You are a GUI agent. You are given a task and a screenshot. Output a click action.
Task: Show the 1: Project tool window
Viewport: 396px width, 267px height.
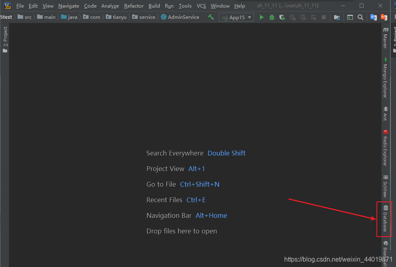point(5,40)
